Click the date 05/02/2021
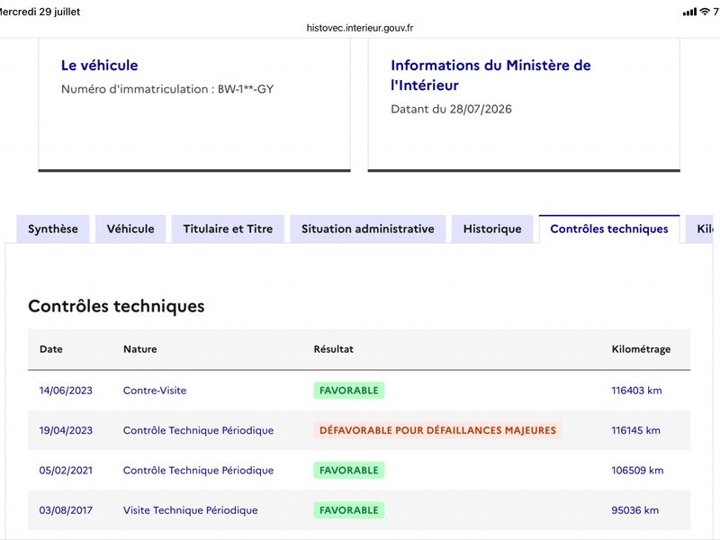Viewport: 720px width, 540px height. [x=66, y=471]
